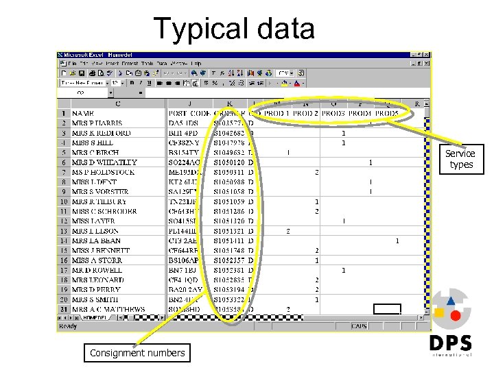Viewport: 494px width, 370px height.
Task: Toggle Center alignment button
Action: click(x=169, y=83)
